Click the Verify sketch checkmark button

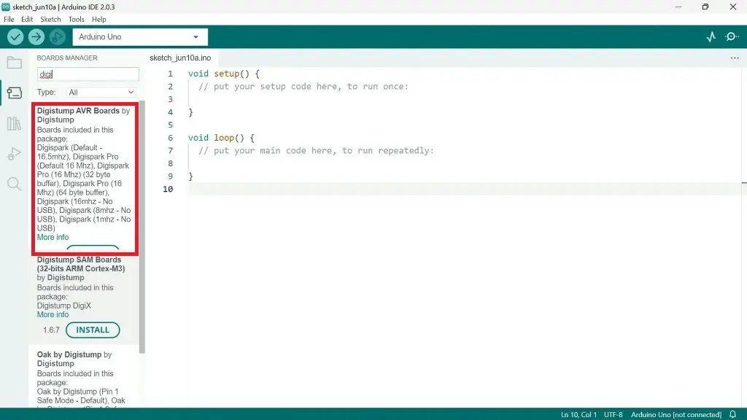(15, 36)
